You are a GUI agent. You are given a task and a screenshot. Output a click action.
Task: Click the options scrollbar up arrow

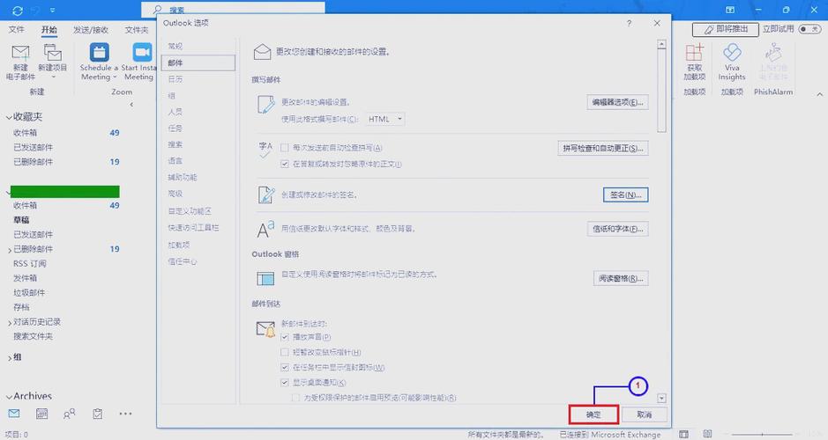[661, 44]
